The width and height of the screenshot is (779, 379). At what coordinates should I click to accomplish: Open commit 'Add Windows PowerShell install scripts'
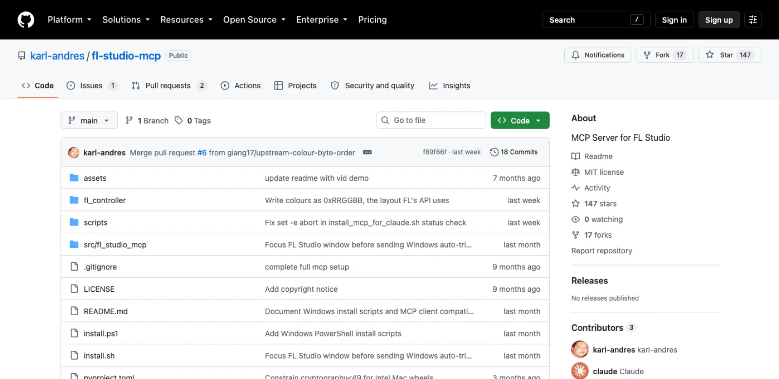pos(333,334)
